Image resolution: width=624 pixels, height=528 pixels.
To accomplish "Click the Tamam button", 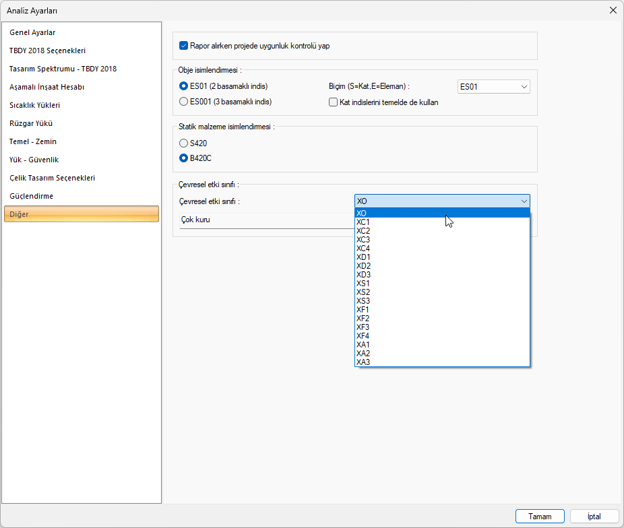I will click(x=540, y=517).
